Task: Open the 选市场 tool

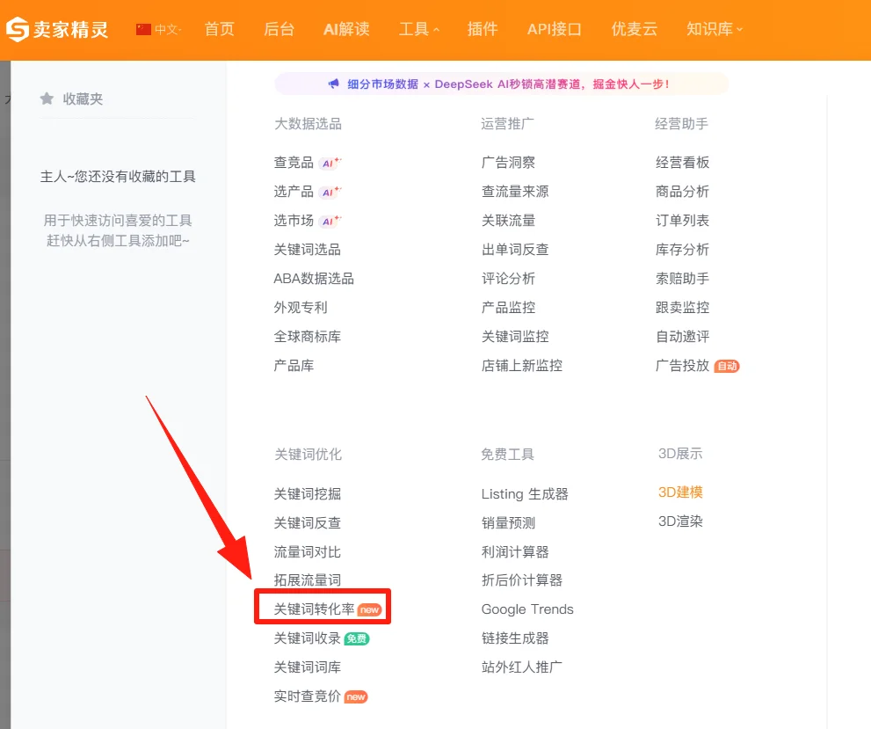Action: coord(294,220)
